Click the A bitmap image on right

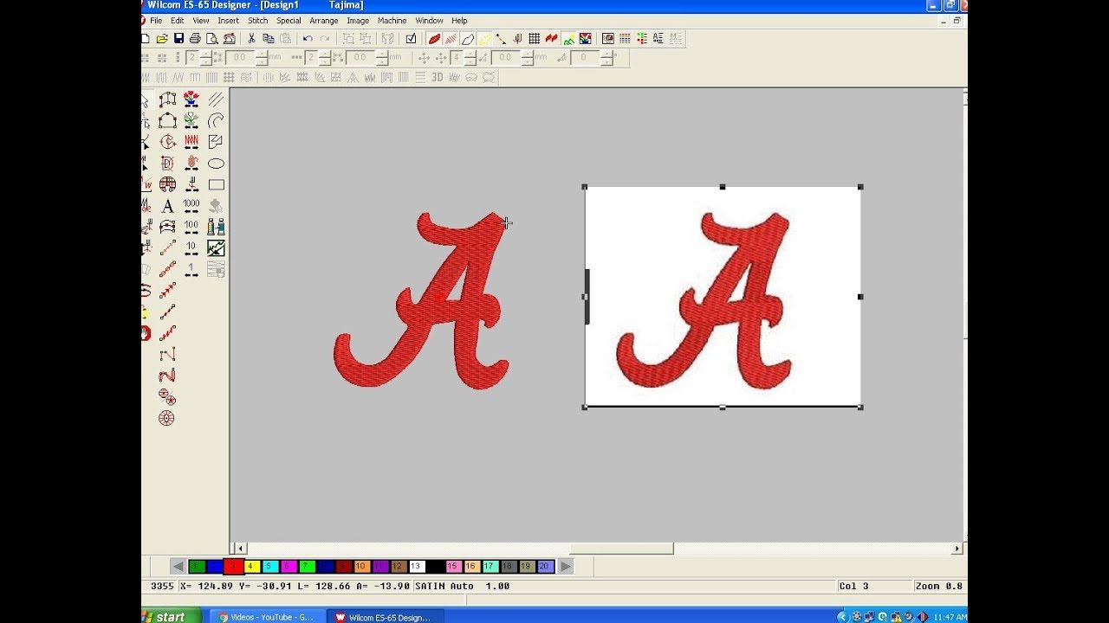723,297
